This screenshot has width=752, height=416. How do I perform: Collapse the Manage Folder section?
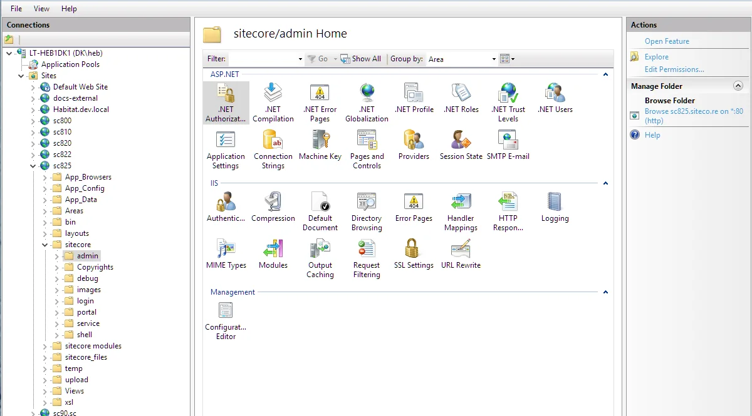tap(738, 86)
